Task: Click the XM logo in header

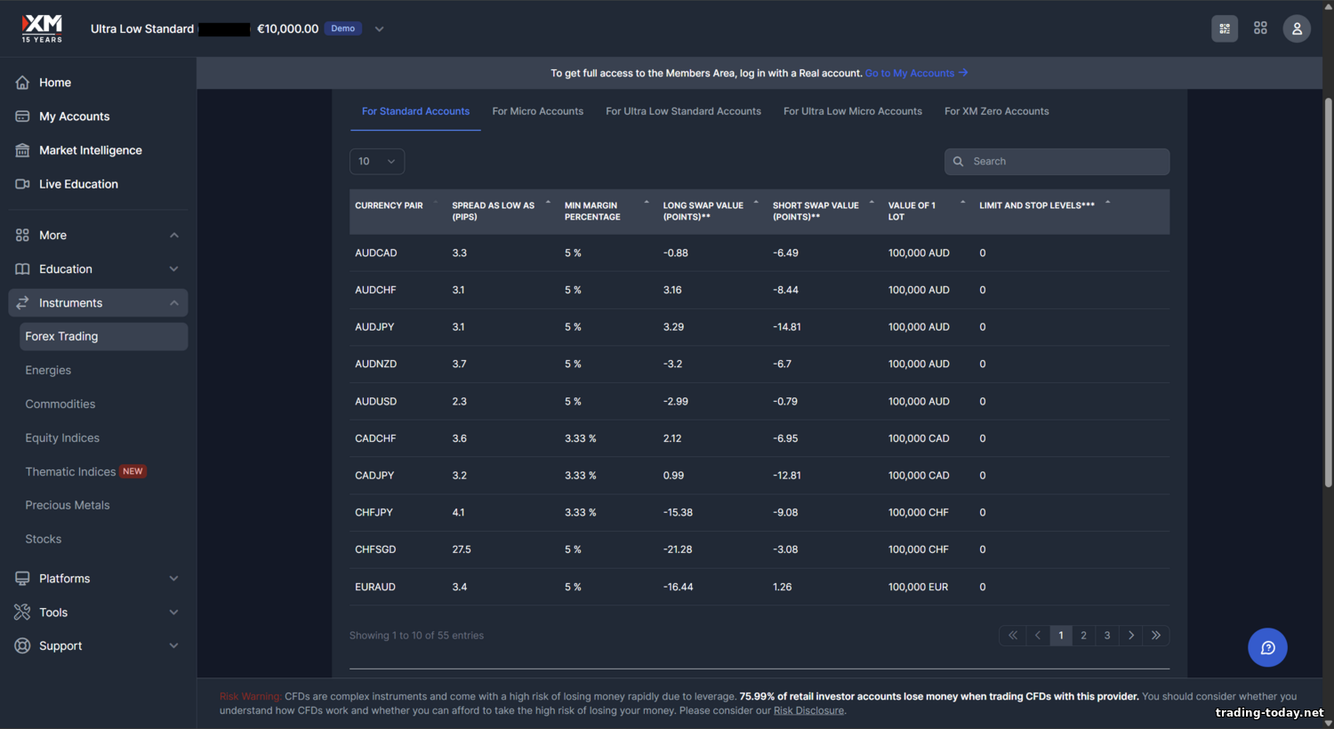Action: tap(42, 28)
